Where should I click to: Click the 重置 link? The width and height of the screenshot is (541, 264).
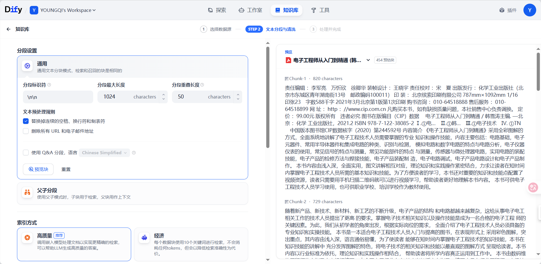[66, 169]
